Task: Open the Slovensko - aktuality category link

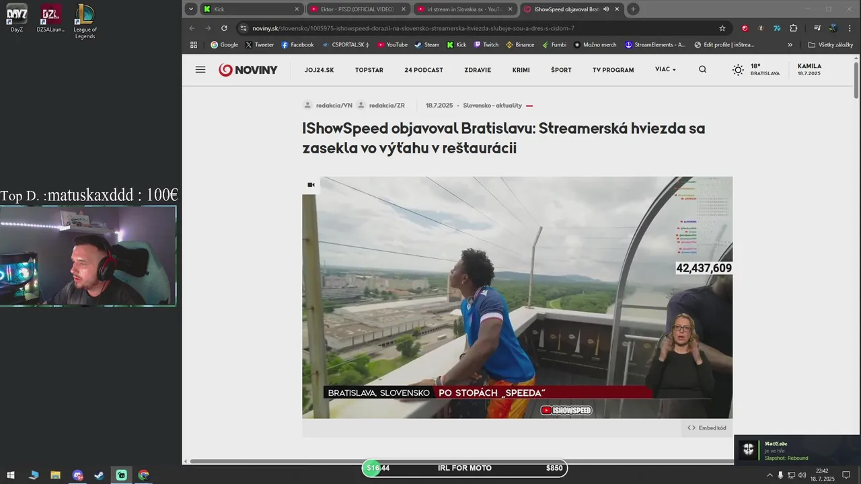Action: (492, 106)
